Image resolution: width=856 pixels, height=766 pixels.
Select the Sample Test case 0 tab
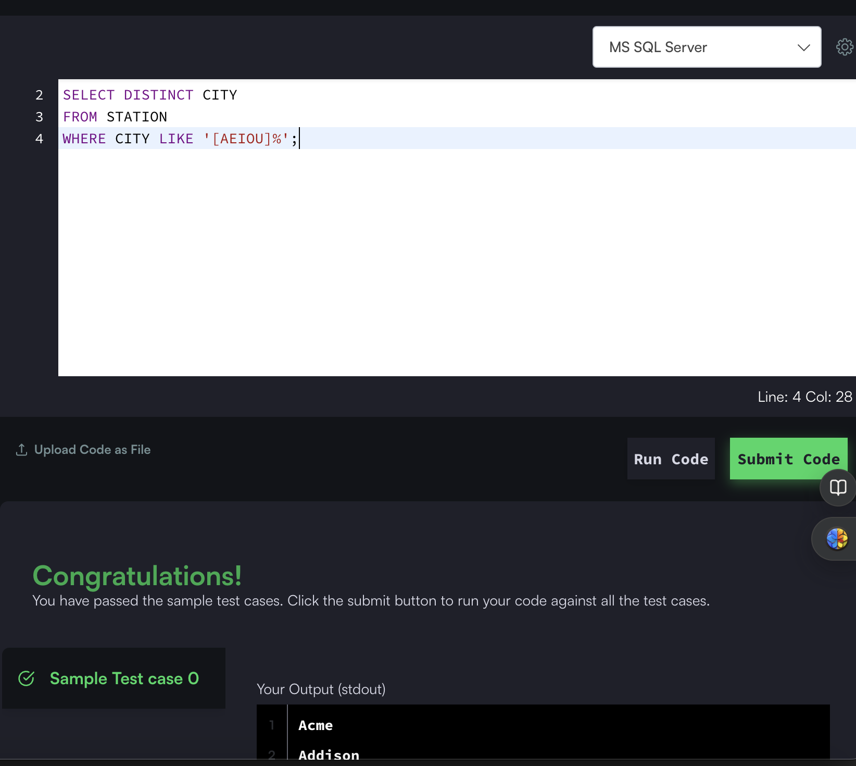pyautogui.click(x=114, y=678)
